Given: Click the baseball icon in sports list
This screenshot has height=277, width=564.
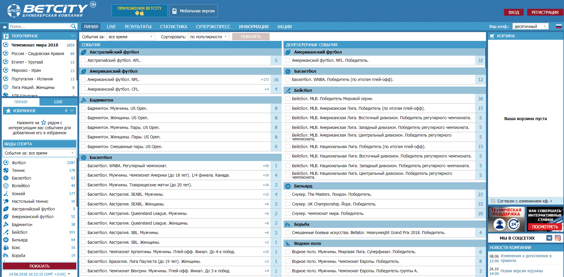Looking at the screenshot, I should coord(6,232).
